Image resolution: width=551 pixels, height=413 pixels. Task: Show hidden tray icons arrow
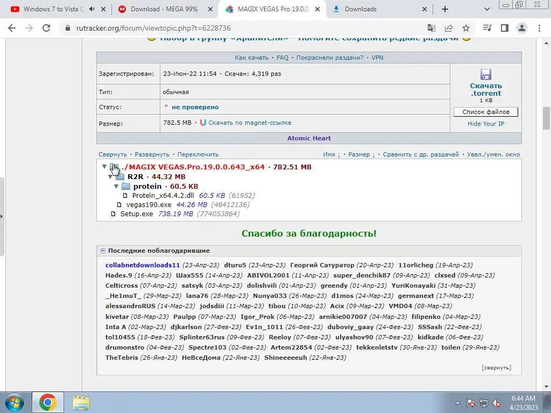(x=457, y=403)
